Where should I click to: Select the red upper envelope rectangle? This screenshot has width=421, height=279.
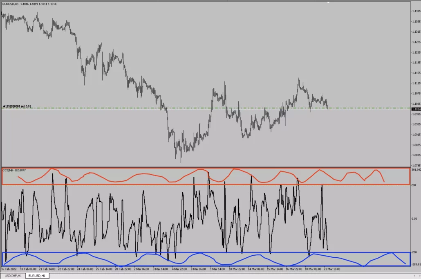pyautogui.click(x=206, y=168)
